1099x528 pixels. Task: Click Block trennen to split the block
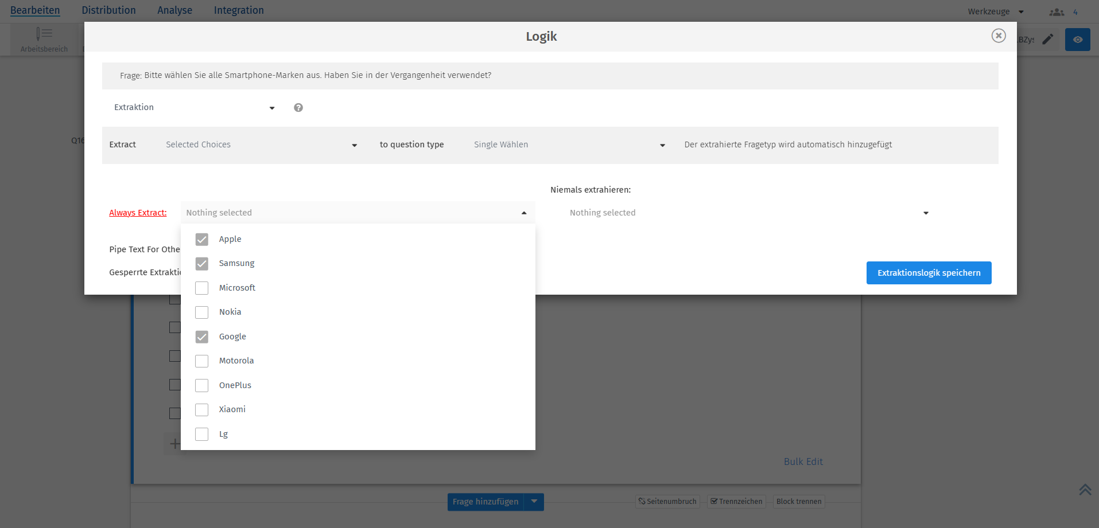(799, 501)
